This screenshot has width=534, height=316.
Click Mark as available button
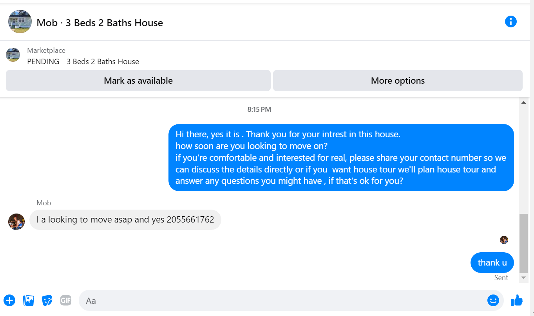click(138, 81)
